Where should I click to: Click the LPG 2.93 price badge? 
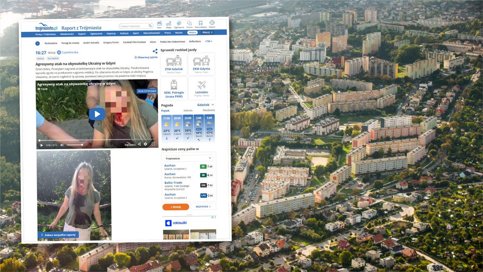(206, 195)
